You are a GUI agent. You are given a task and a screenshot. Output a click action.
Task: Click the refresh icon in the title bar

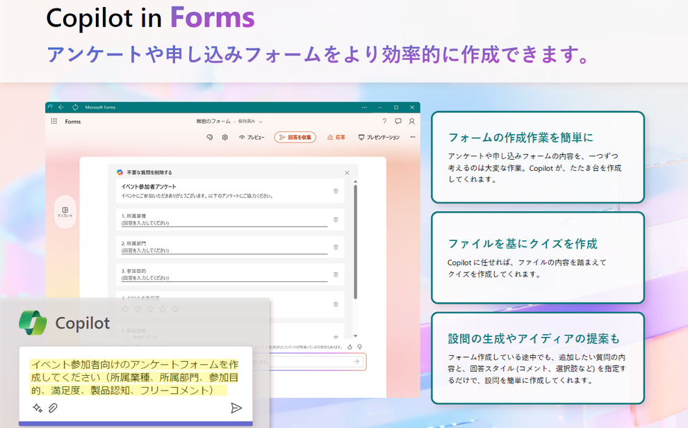pyautogui.click(x=75, y=107)
